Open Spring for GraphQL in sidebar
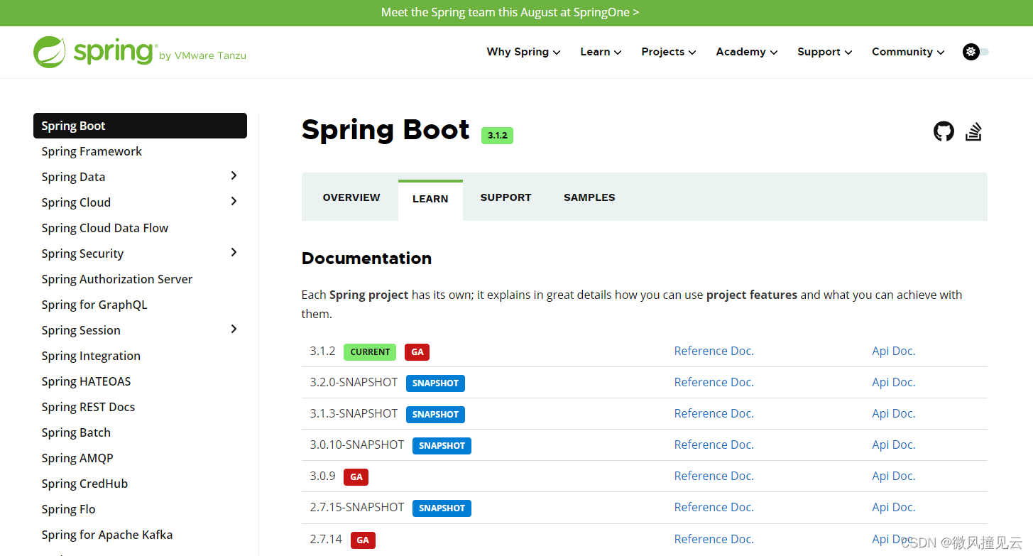The width and height of the screenshot is (1033, 556). point(94,305)
